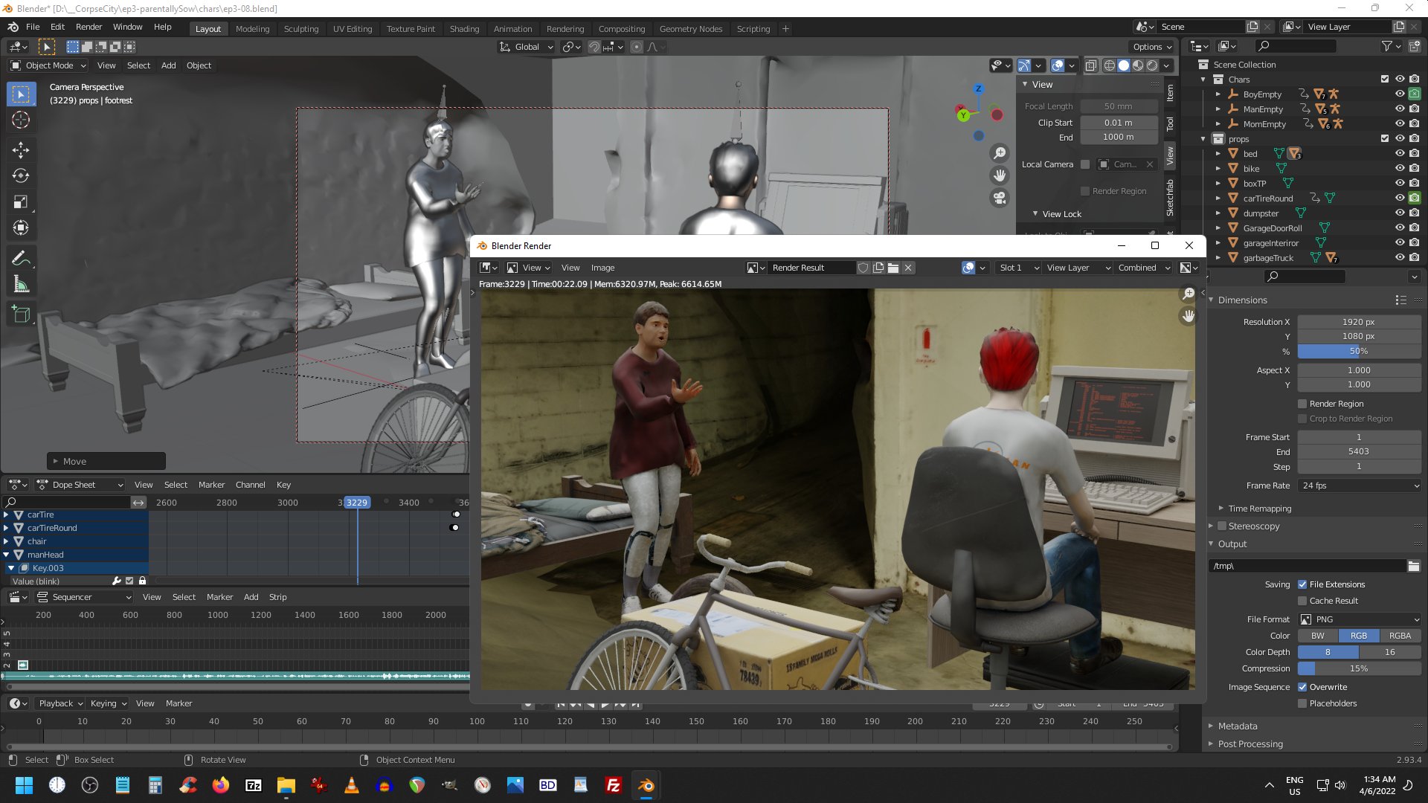Switch to the Sculpting workspace tab
1428x803 pixels.
tap(301, 29)
